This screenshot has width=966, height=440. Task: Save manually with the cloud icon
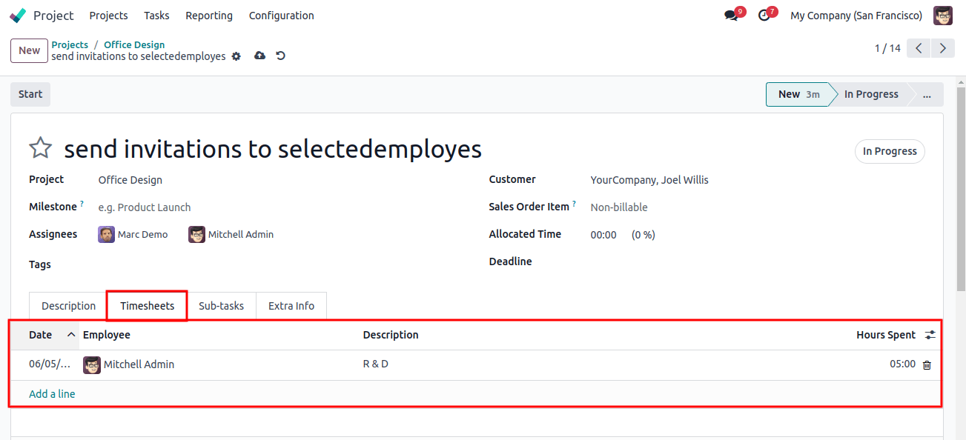coord(259,56)
